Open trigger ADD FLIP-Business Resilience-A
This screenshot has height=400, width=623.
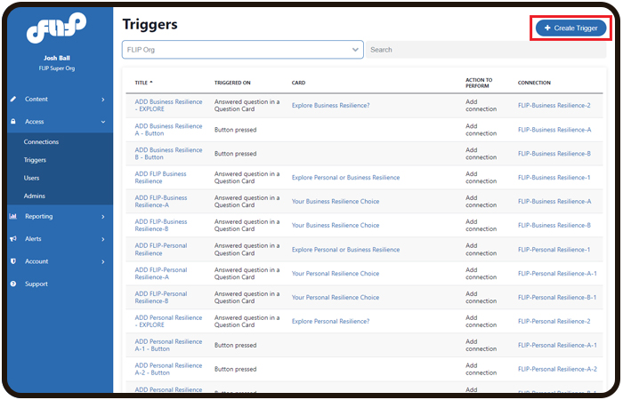point(161,201)
